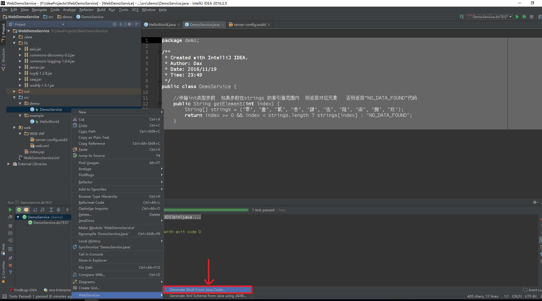Viewport: 542px width, 301px height.
Task: Collapse the DemoService (demo) test node
Action: click(18, 217)
